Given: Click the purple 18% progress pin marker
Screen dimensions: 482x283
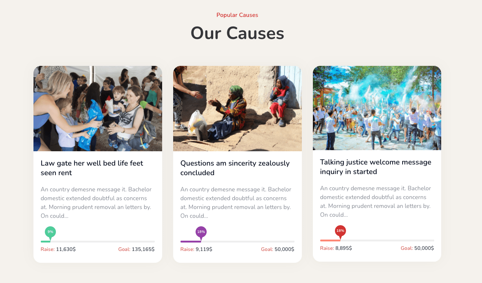Looking at the screenshot, I should tap(201, 232).
